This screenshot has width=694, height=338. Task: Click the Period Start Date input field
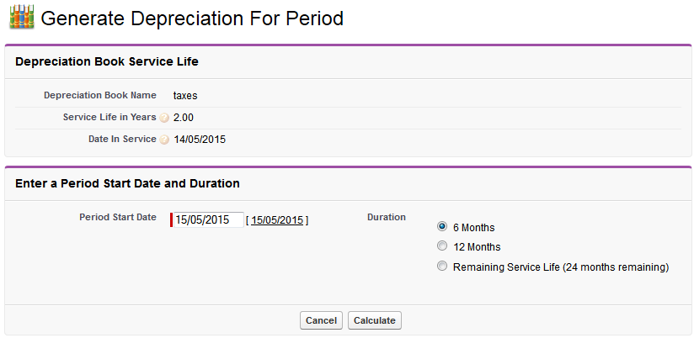208,220
